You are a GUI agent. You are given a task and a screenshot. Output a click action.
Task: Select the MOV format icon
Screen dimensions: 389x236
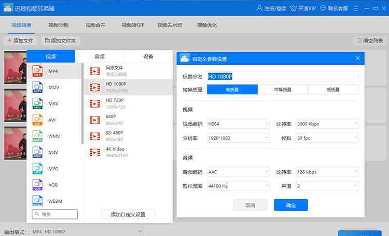pos(37,87)
